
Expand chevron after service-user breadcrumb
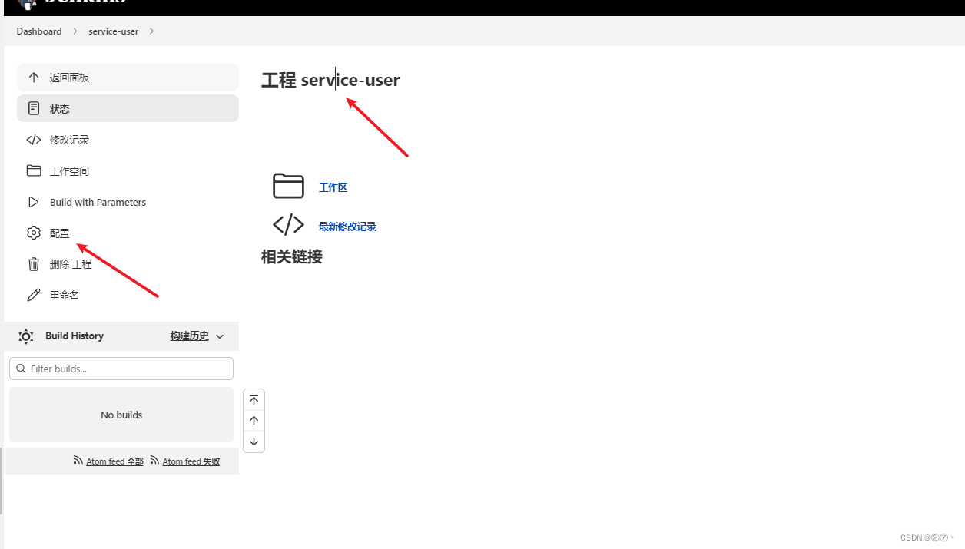coord(151,31)
